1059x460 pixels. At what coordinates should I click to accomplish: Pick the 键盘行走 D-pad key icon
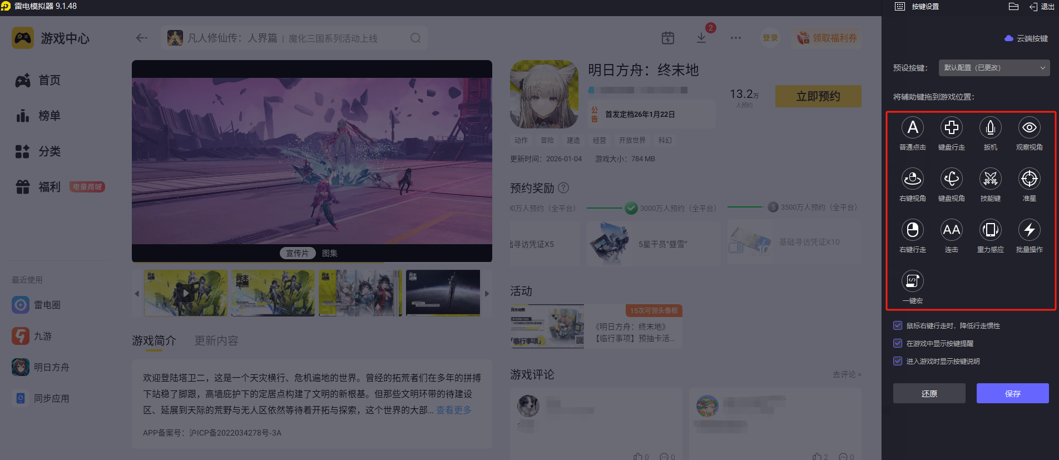[952, 128]
